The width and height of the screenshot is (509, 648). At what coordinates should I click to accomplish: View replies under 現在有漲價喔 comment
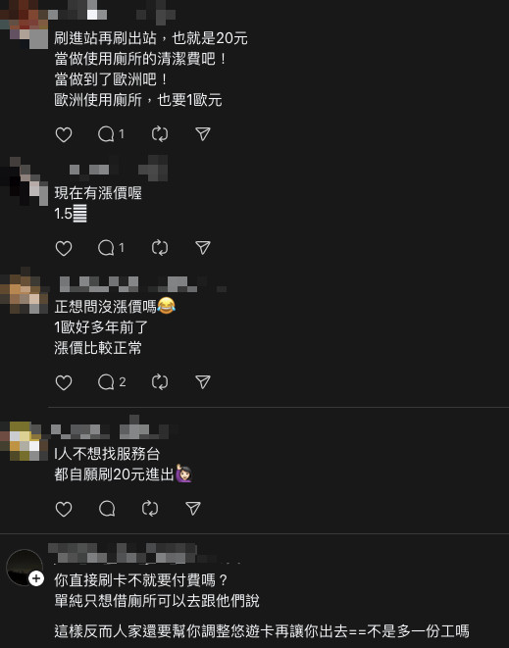point(111,248)
